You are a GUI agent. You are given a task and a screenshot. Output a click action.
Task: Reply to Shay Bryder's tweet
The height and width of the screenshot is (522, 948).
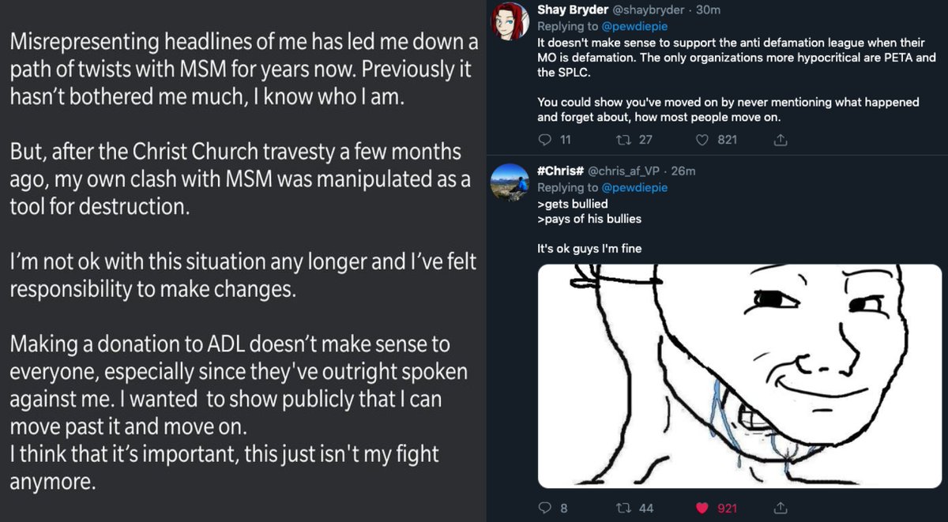point(544,140)
